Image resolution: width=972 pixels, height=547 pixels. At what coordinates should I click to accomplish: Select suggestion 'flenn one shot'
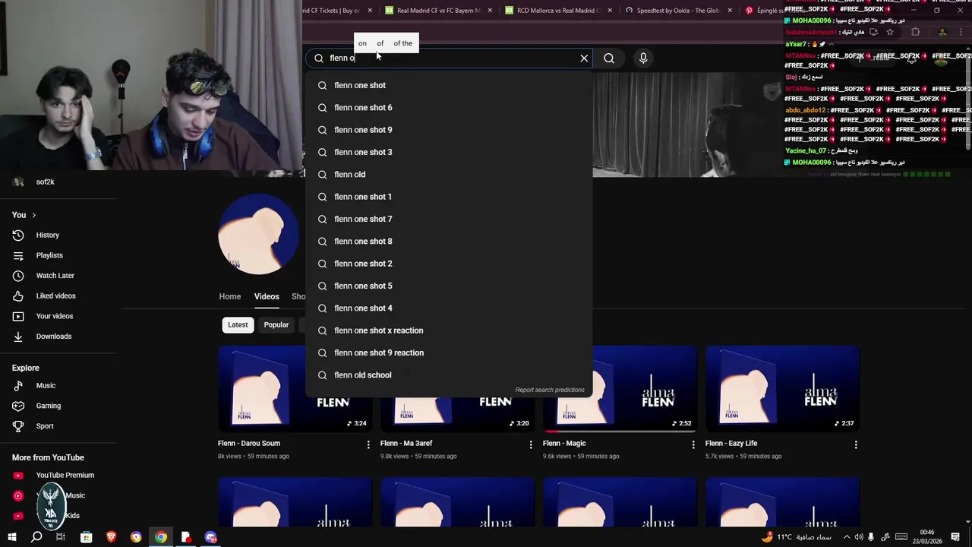449,85
